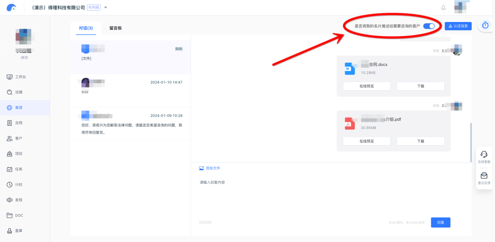Switch to the 留言板 tab
The height and width of the screenshot is (242, 495).
(115, 28)
